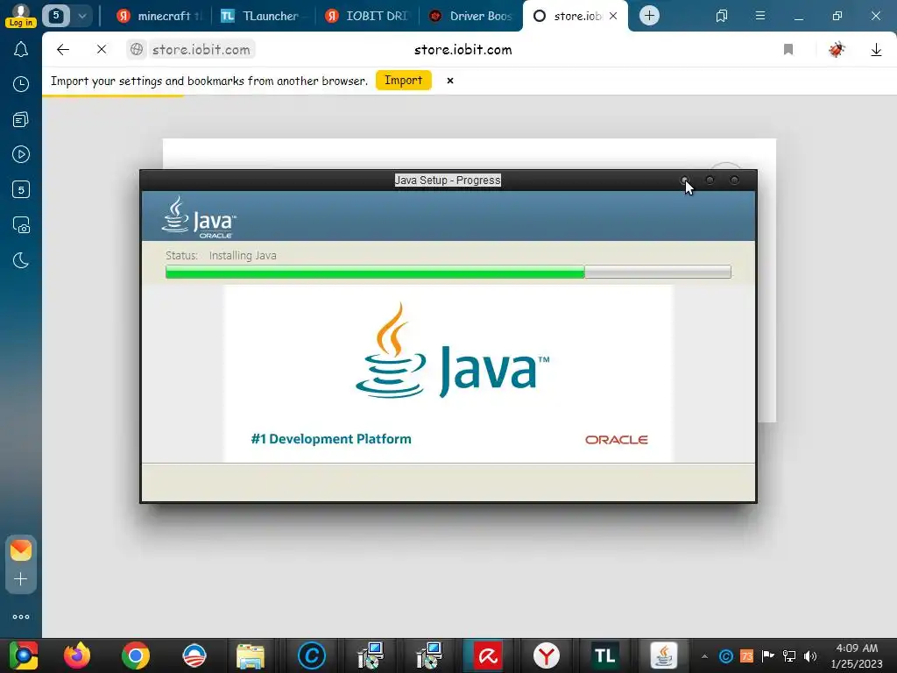
Task: Open the browser main menu
Action: click(760, 16)
